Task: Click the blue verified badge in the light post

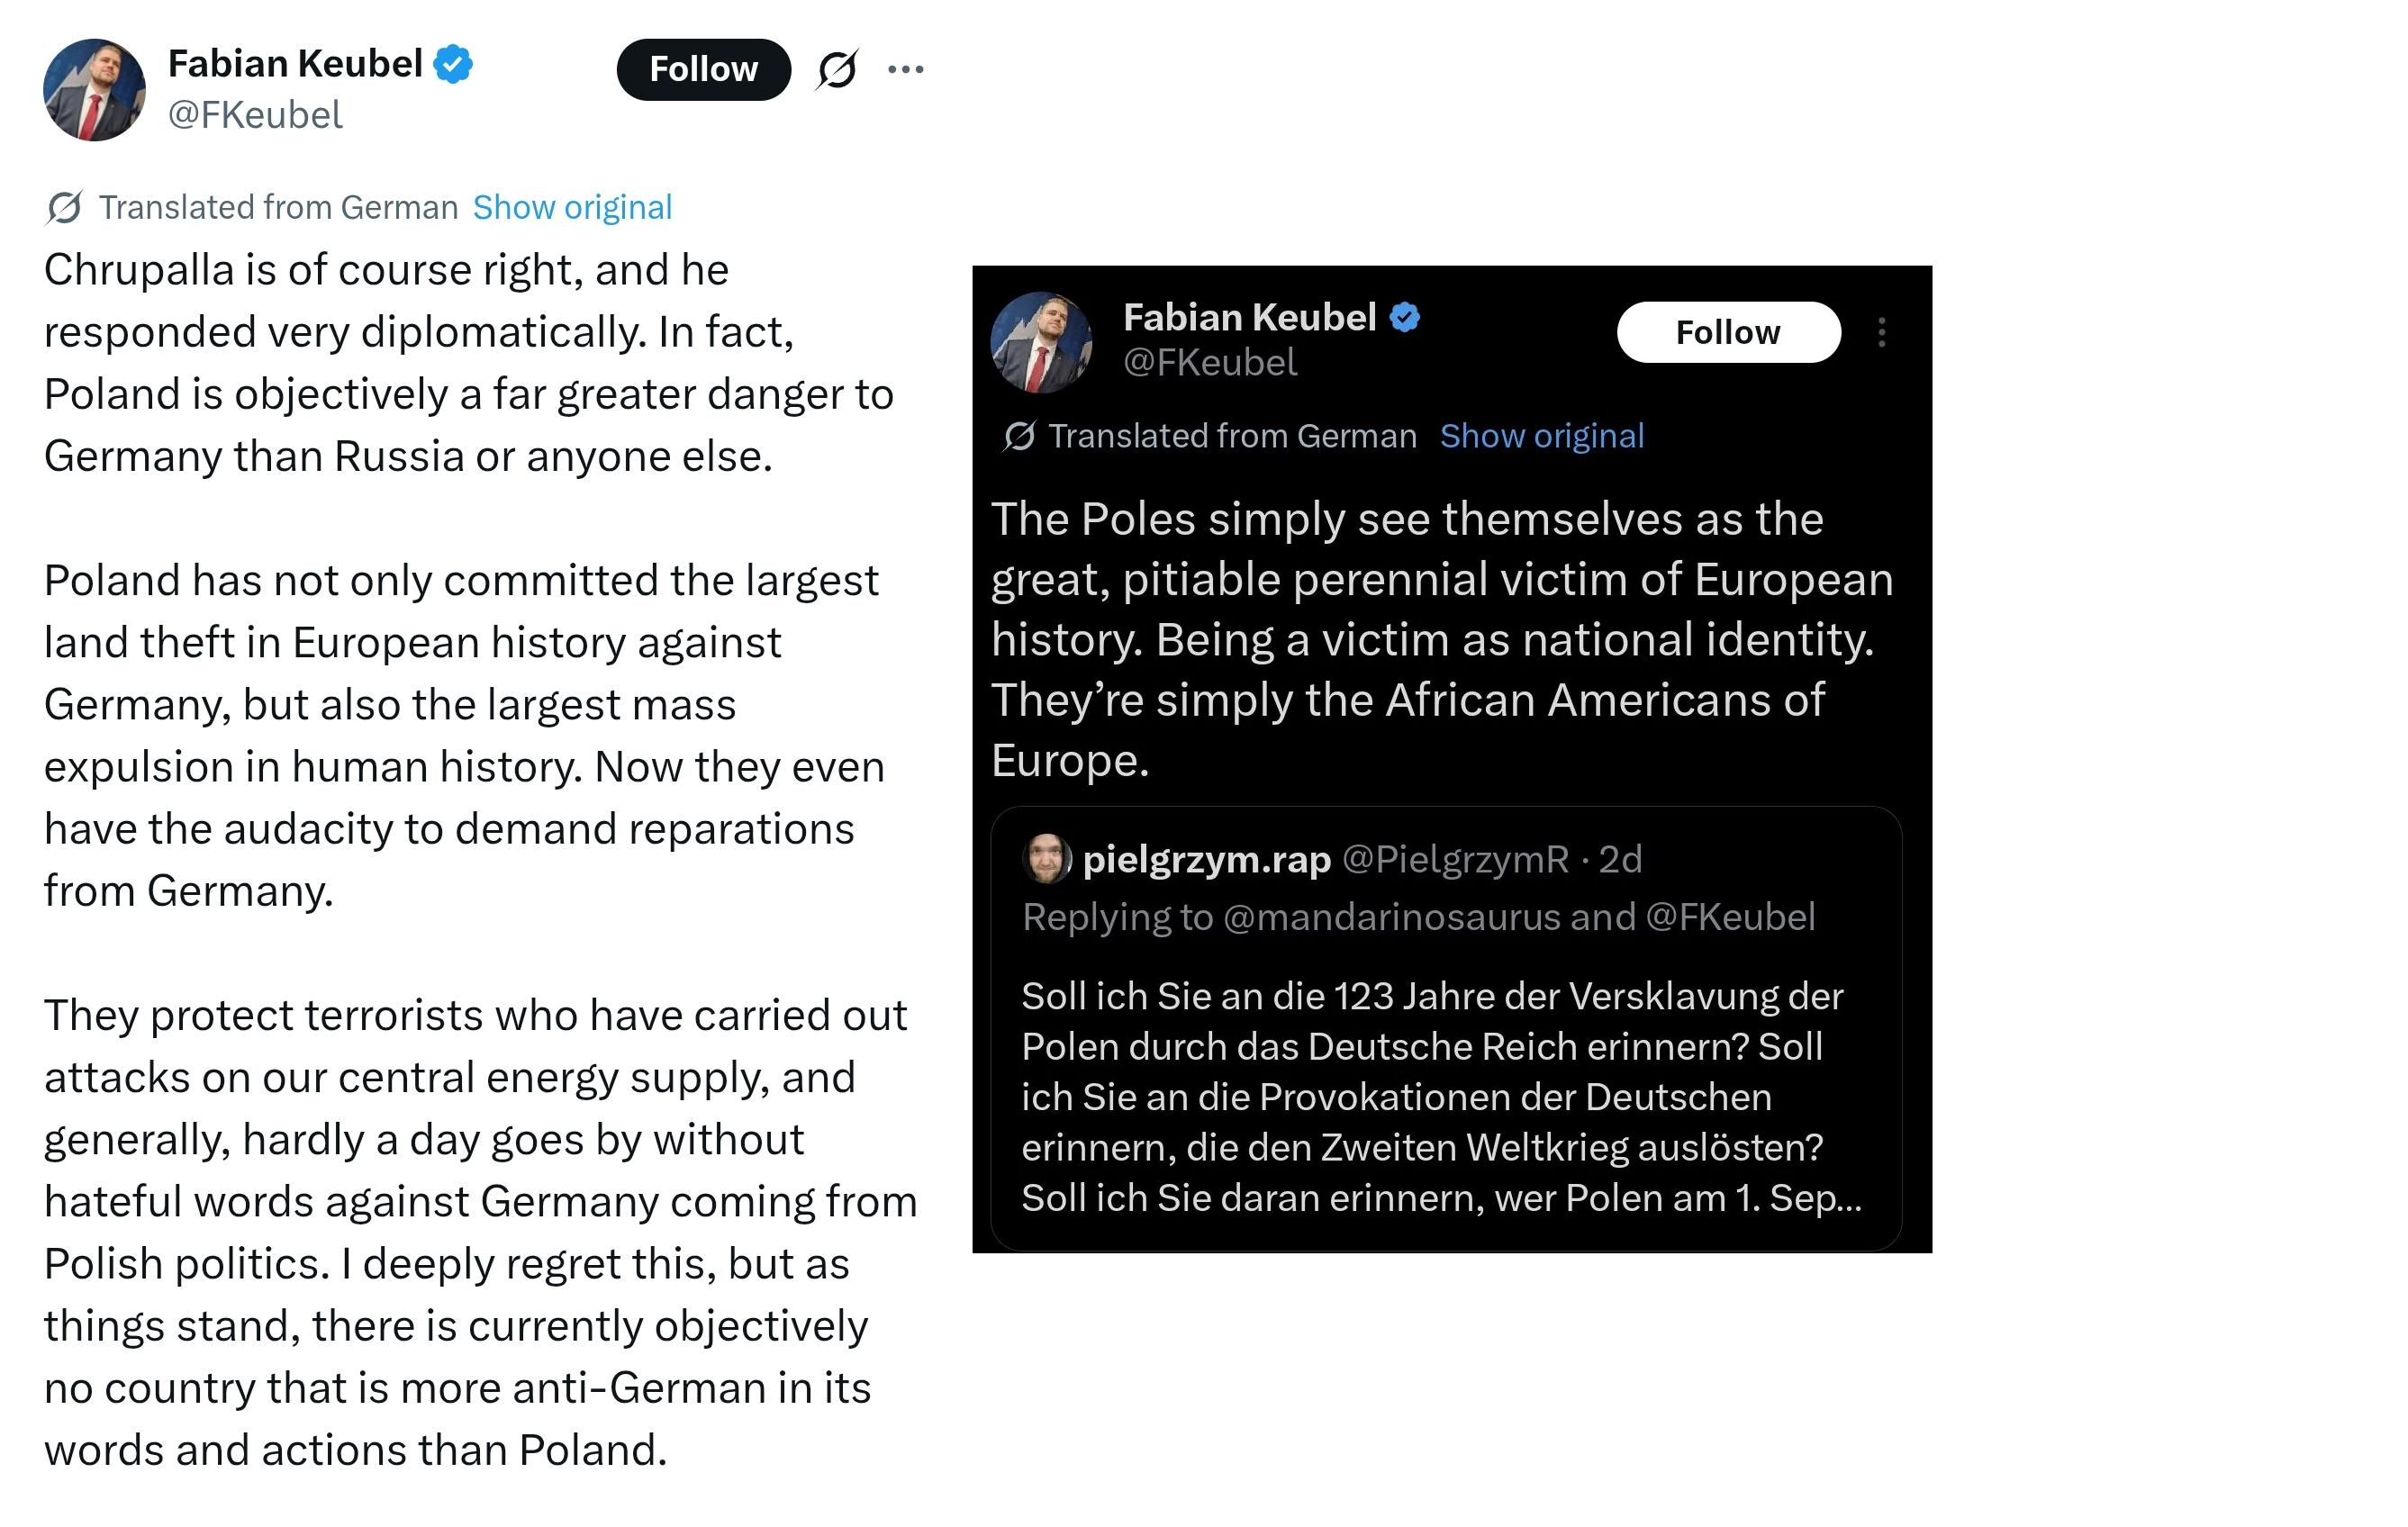Action: 454,64
